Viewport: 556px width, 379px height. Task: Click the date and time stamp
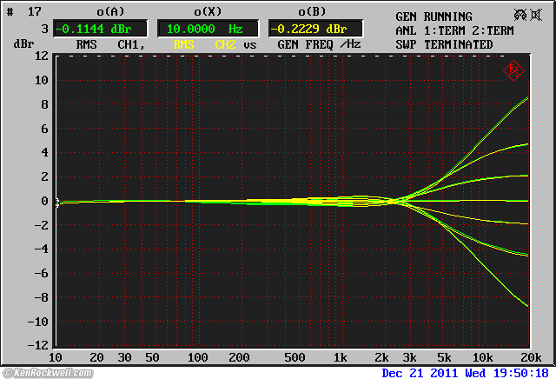(466, 373)
